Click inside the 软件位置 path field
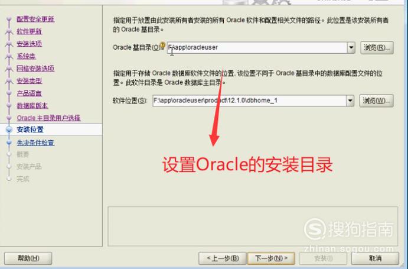 coord(249,101)
